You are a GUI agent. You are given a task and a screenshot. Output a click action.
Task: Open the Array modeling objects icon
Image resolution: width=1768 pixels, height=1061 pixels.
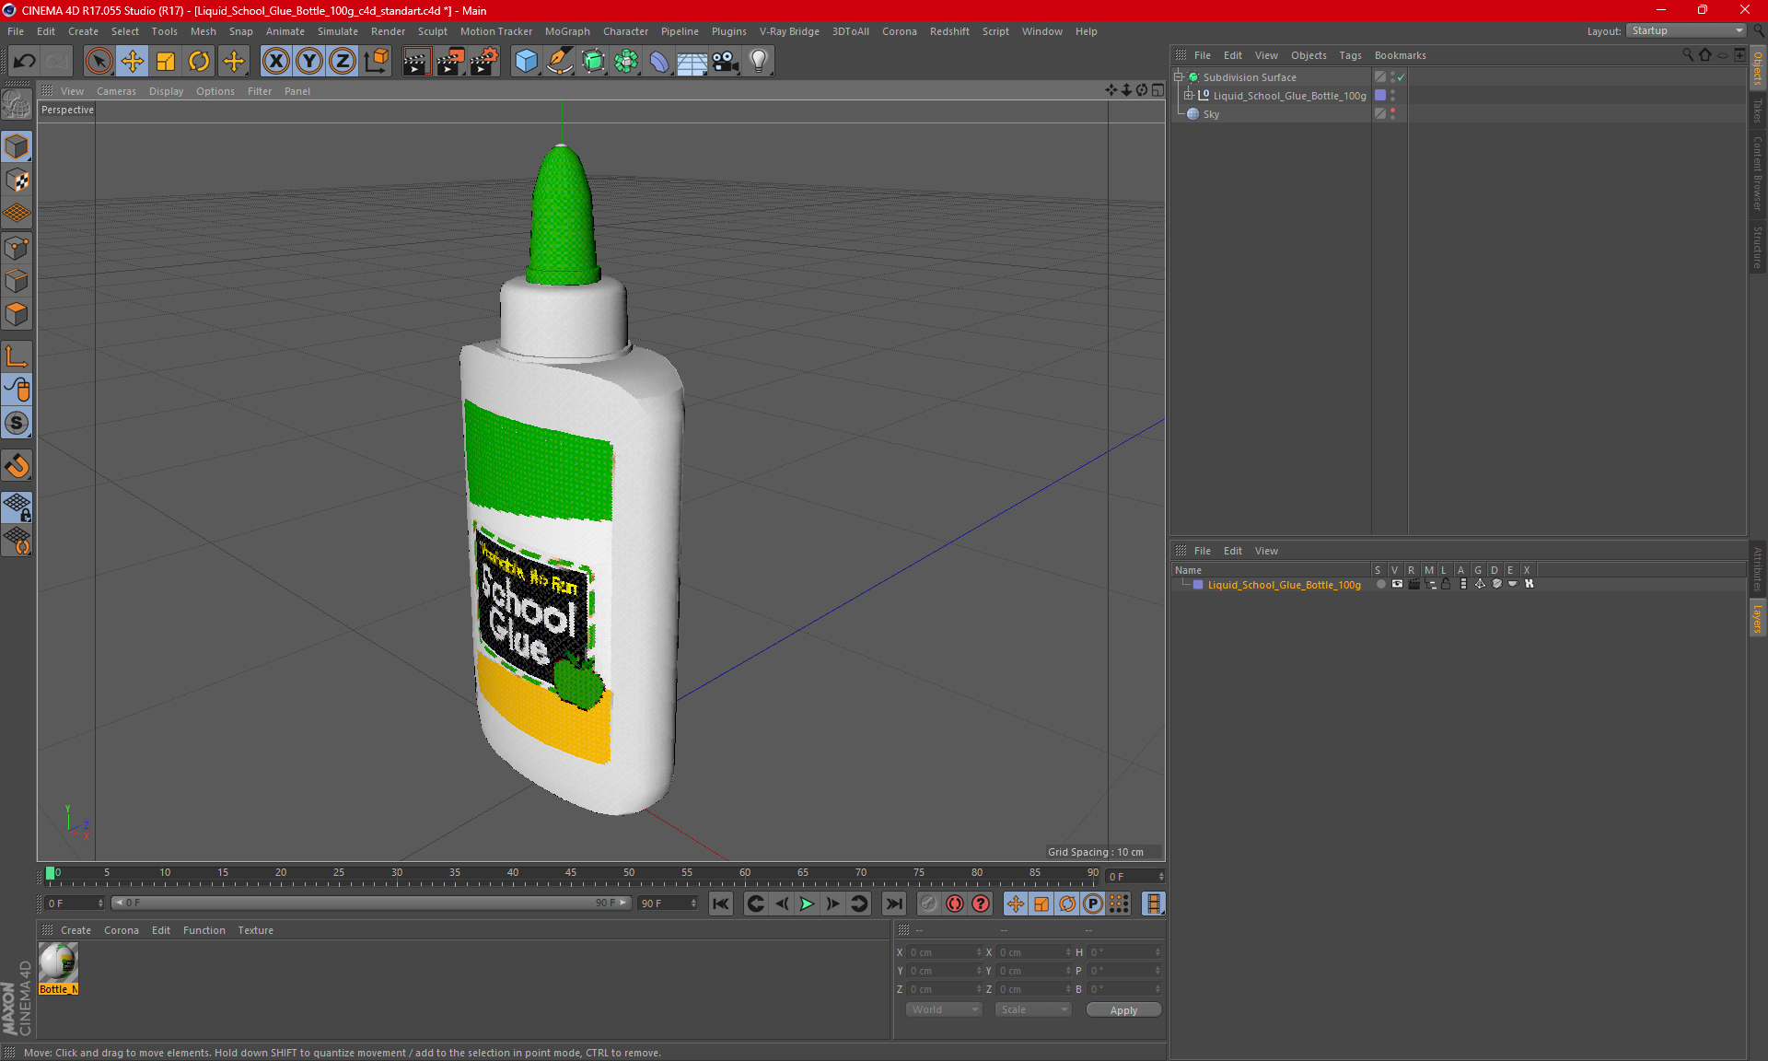(626, 62)
